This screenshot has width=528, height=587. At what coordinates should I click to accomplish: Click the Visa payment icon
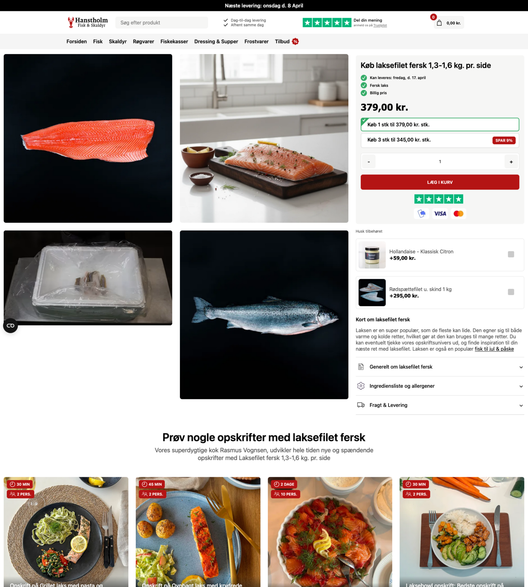tap(440, 214)
